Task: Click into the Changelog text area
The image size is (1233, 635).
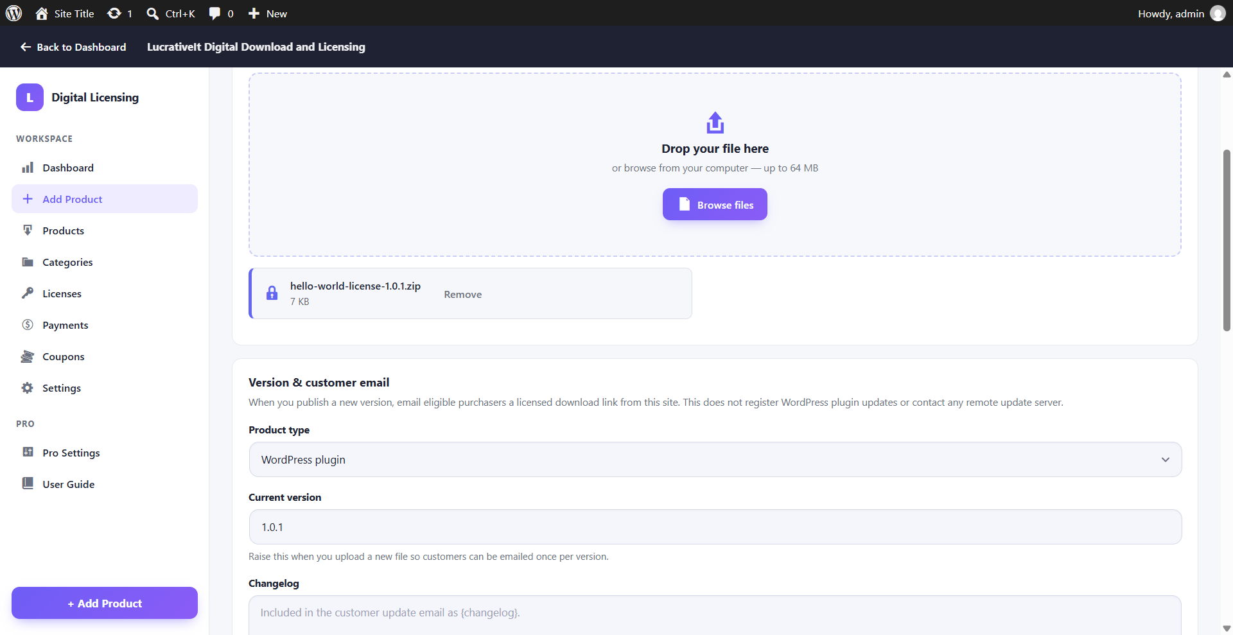Action: click(x=715, y=615)
